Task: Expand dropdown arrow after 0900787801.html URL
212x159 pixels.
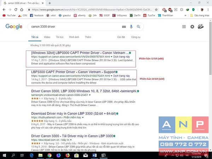Action: pos(112,57)
